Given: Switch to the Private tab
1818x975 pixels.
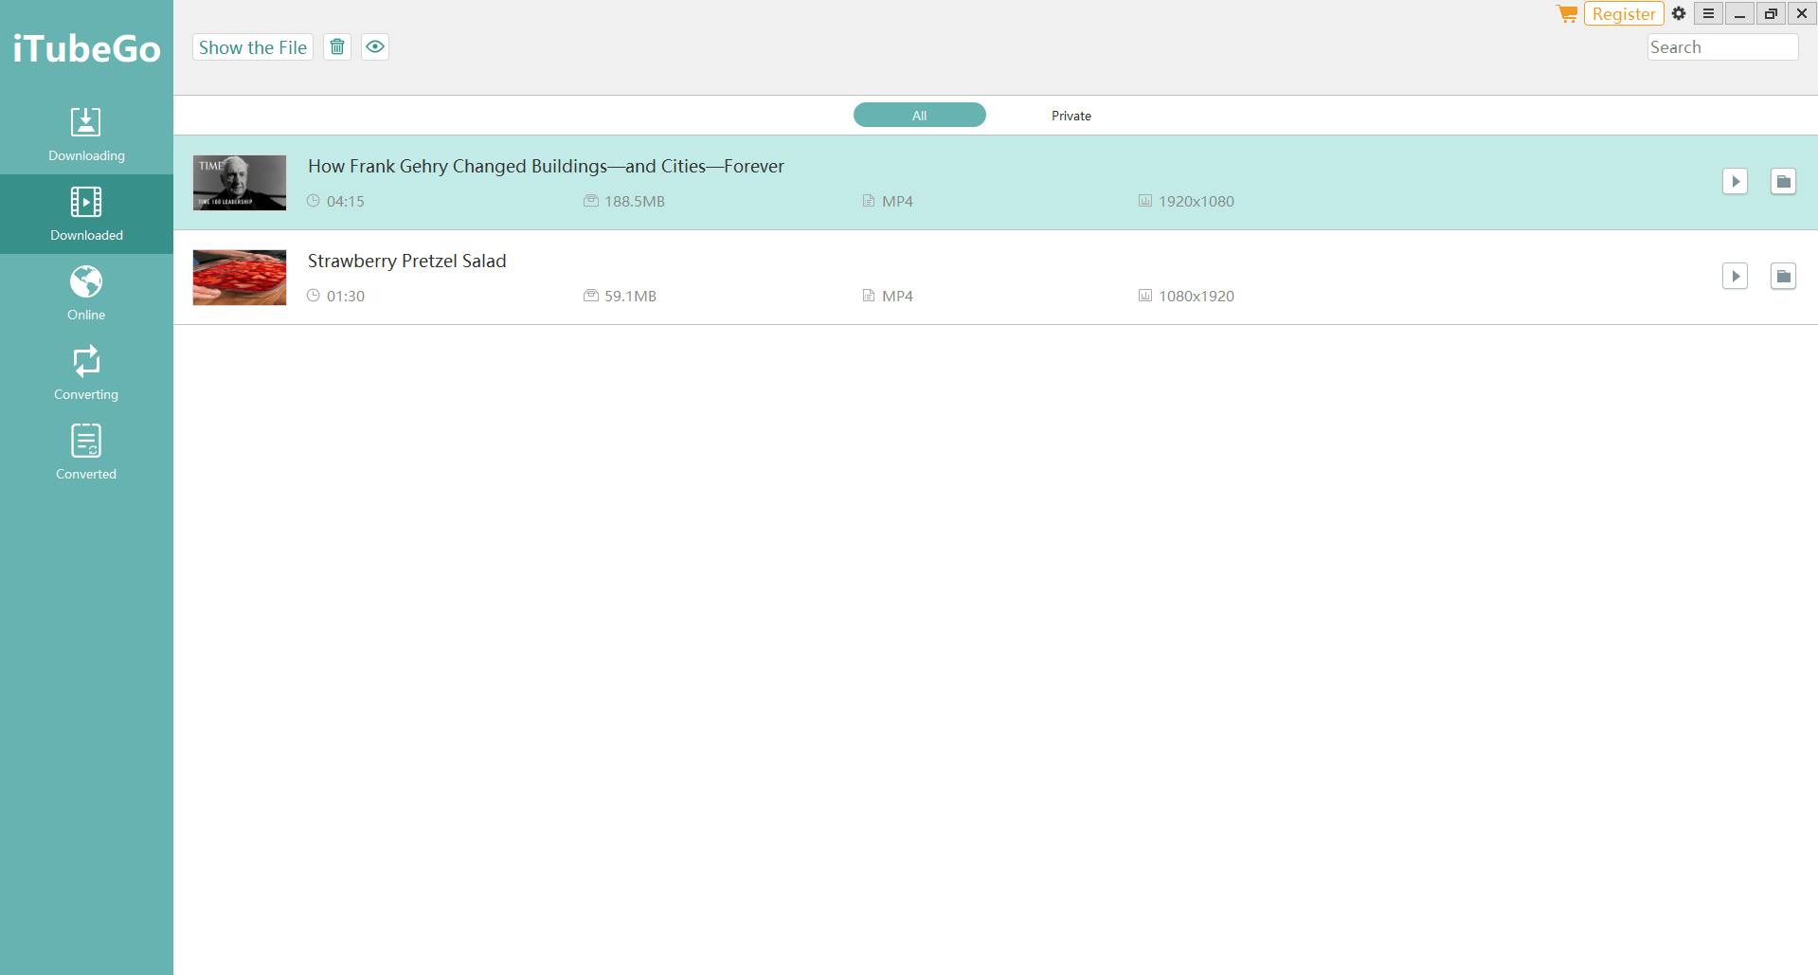Looking at the screenshot, I should 1071,116.
